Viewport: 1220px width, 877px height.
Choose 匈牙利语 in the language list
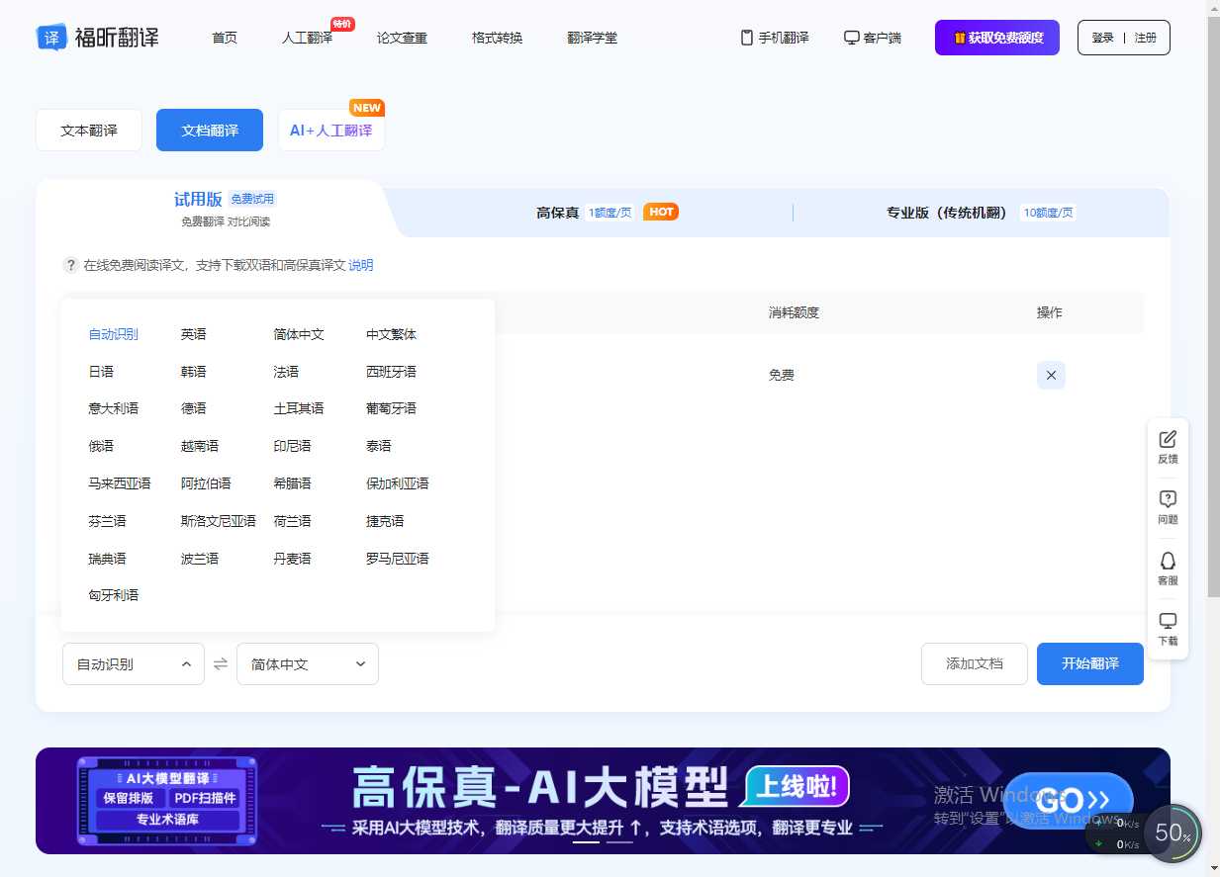tap(113, 595)
